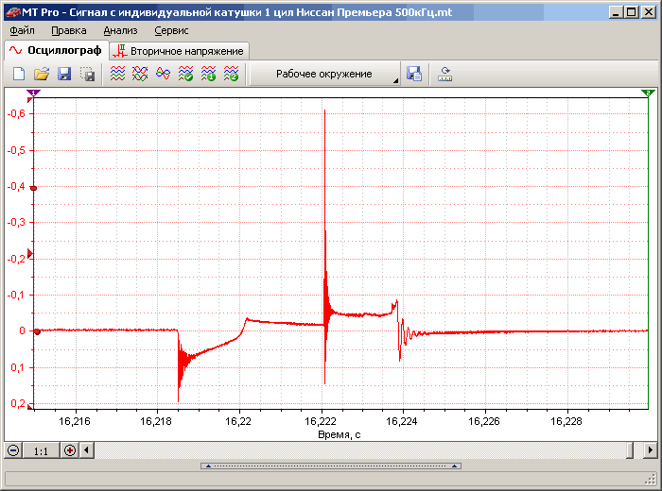This screenshot has width=662, height=491.
Task: Click the waveform icon marked with number 1
Action: pos(209,74)
